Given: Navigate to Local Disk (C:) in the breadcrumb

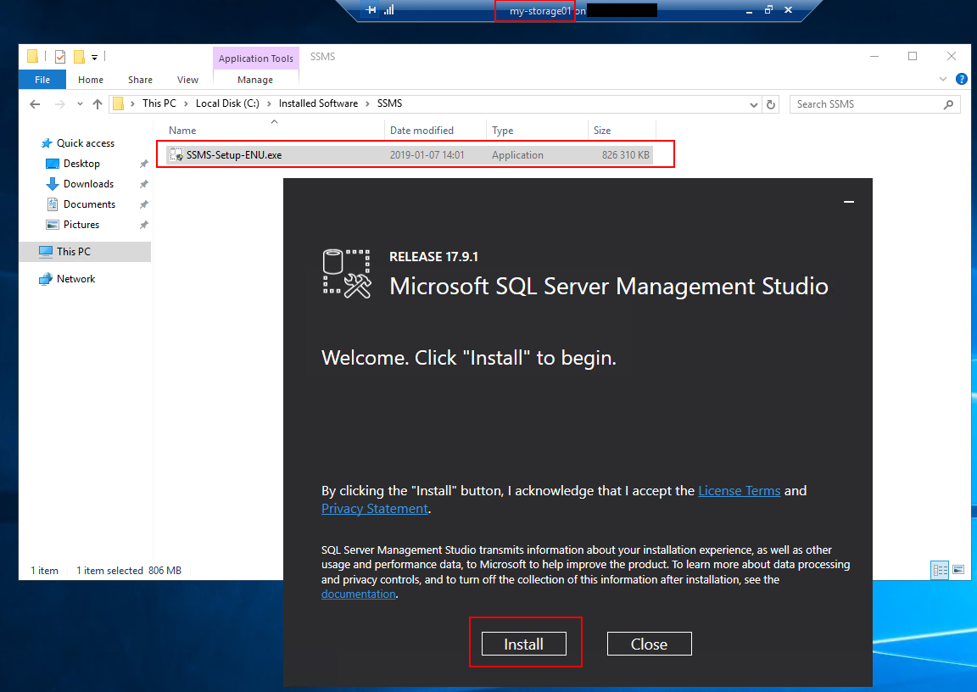Looking at the screenshot, I should (227, 103).
